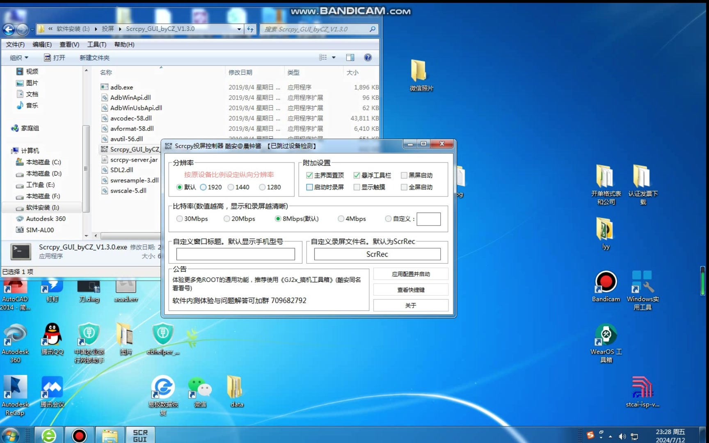The height and width of the screenshot is (443, 709).
Task: Show hidden tray icons arrow
Action: (x=611, y=436)
